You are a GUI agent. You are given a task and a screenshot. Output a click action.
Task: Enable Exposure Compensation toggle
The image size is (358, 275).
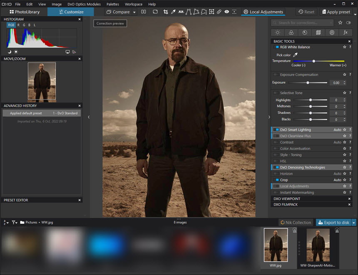276,75
